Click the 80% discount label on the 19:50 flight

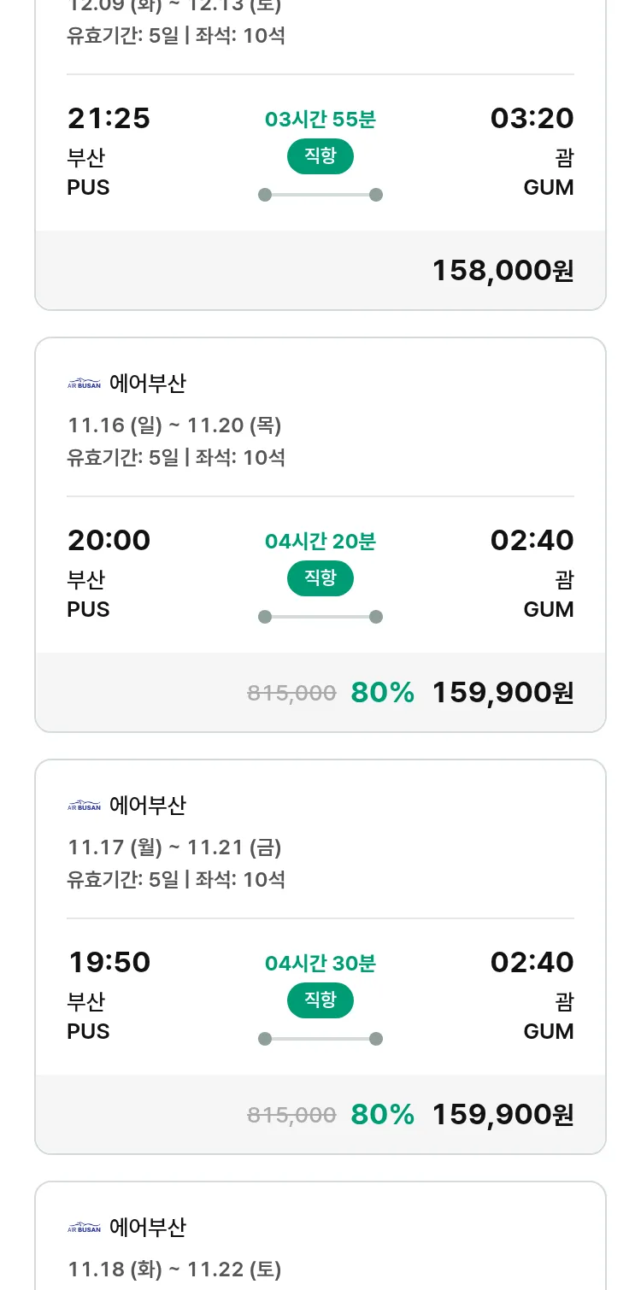tap(382, 1114)
